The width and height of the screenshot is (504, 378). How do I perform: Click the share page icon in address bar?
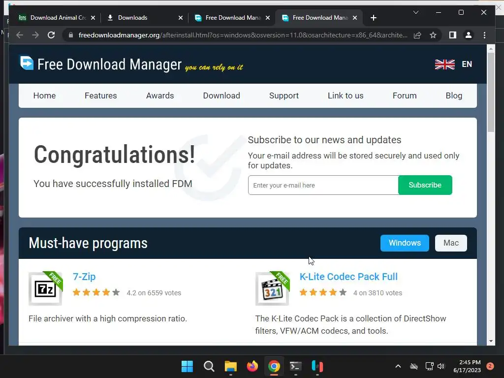(x=417, y=35)
